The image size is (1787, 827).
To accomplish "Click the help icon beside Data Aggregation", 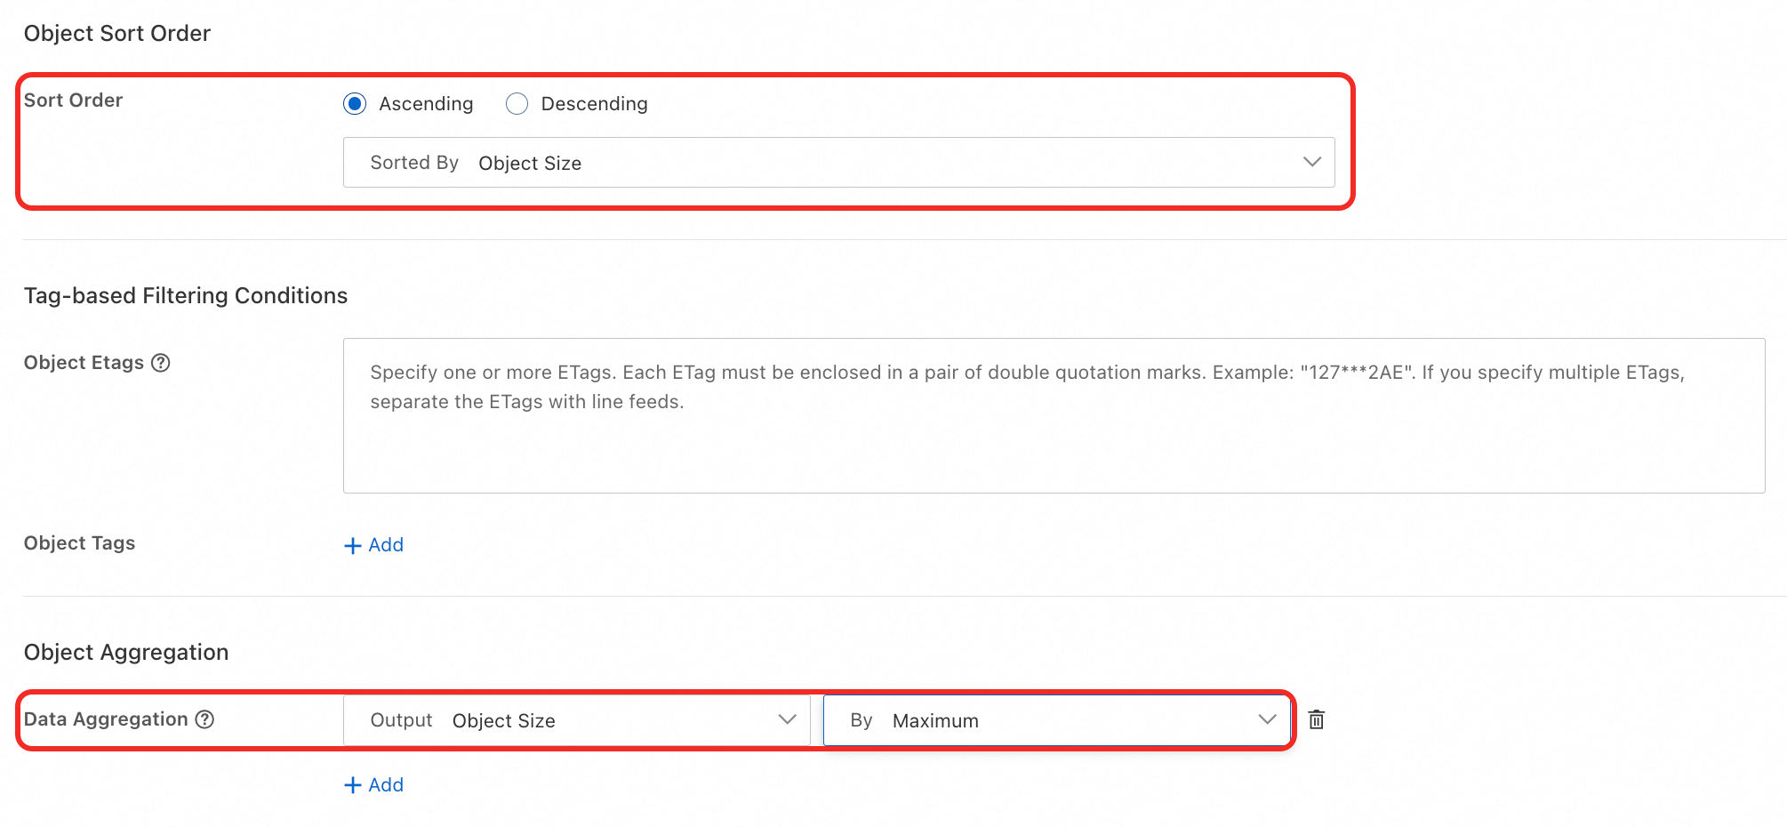I will (x=205, y=719).
